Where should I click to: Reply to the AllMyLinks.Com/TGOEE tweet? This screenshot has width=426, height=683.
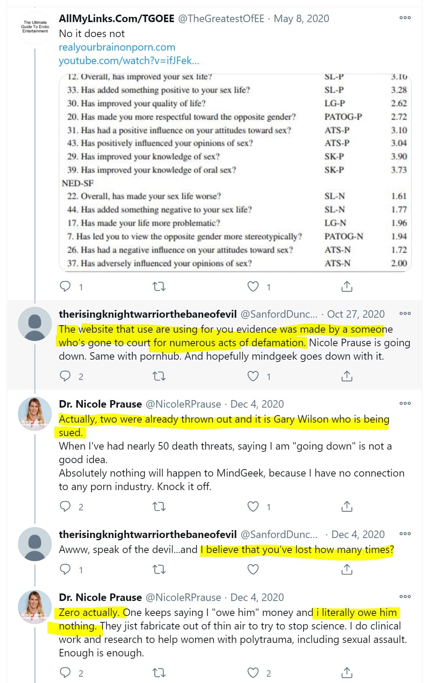tap(65, 287)
